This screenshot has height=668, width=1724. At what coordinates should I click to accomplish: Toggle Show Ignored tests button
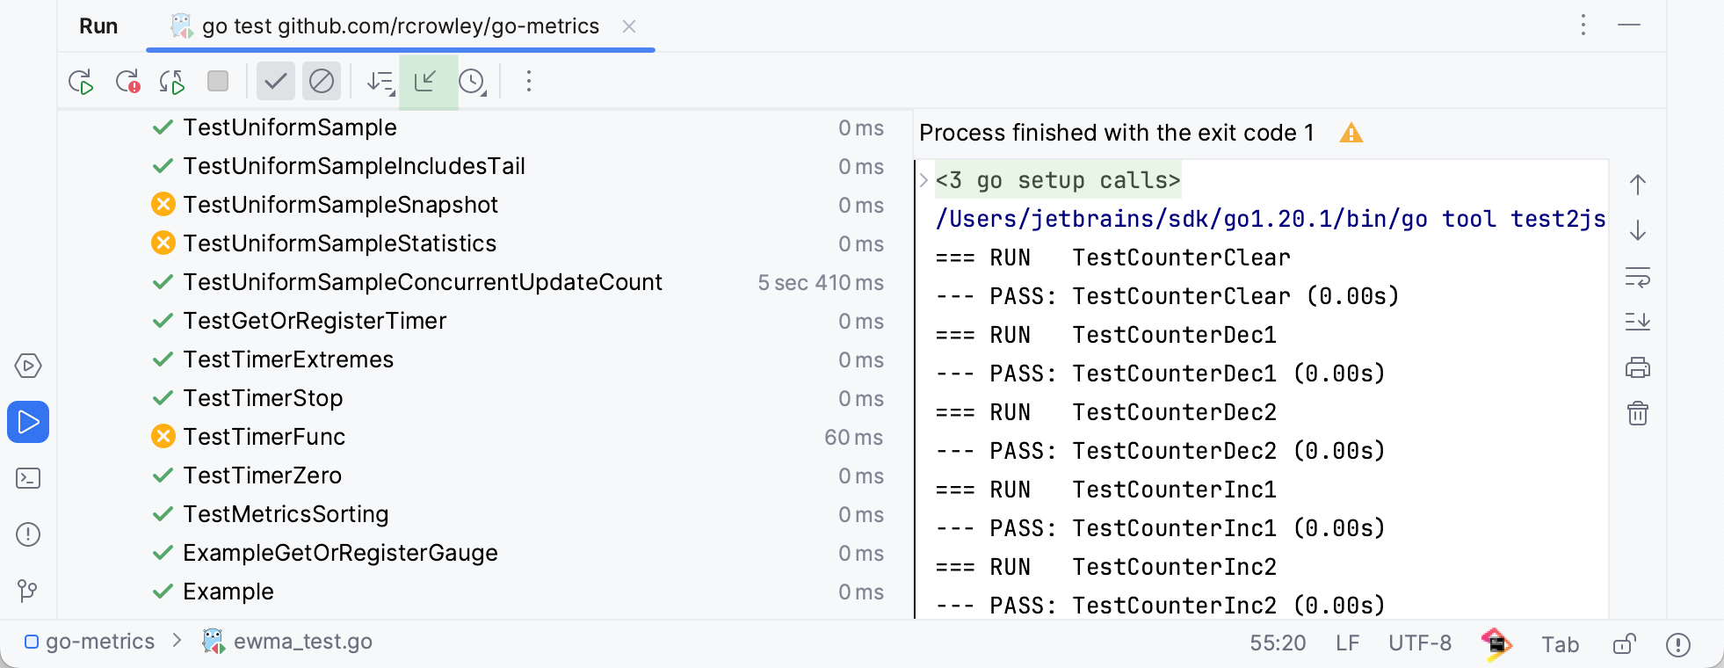point(322,82)
